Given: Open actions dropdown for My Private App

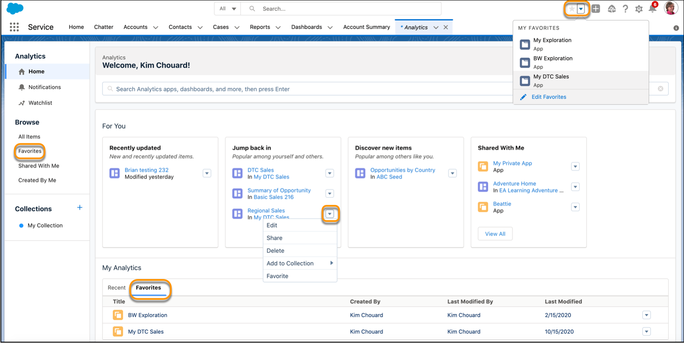Looking at the screenshot, I should coord(576,166).
